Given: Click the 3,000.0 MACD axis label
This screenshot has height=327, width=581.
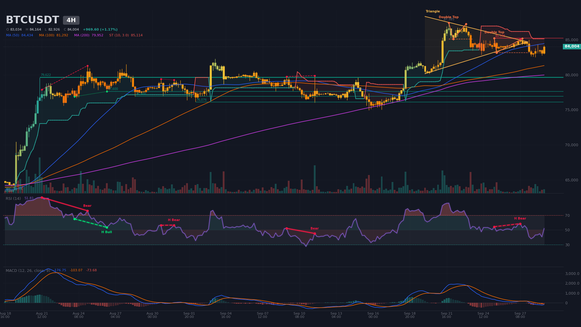Looking at the screenshot, I should point(572,274).
